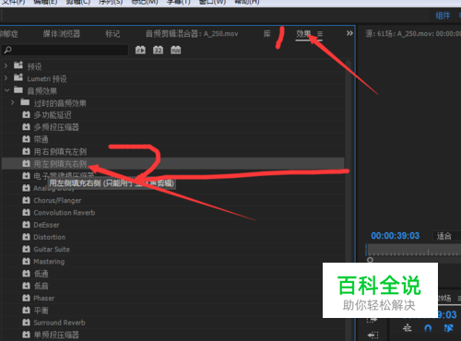Collapse the 音频效果 folder arrow
This screenshot has height=341, width=461.
(x=6, y=90)
